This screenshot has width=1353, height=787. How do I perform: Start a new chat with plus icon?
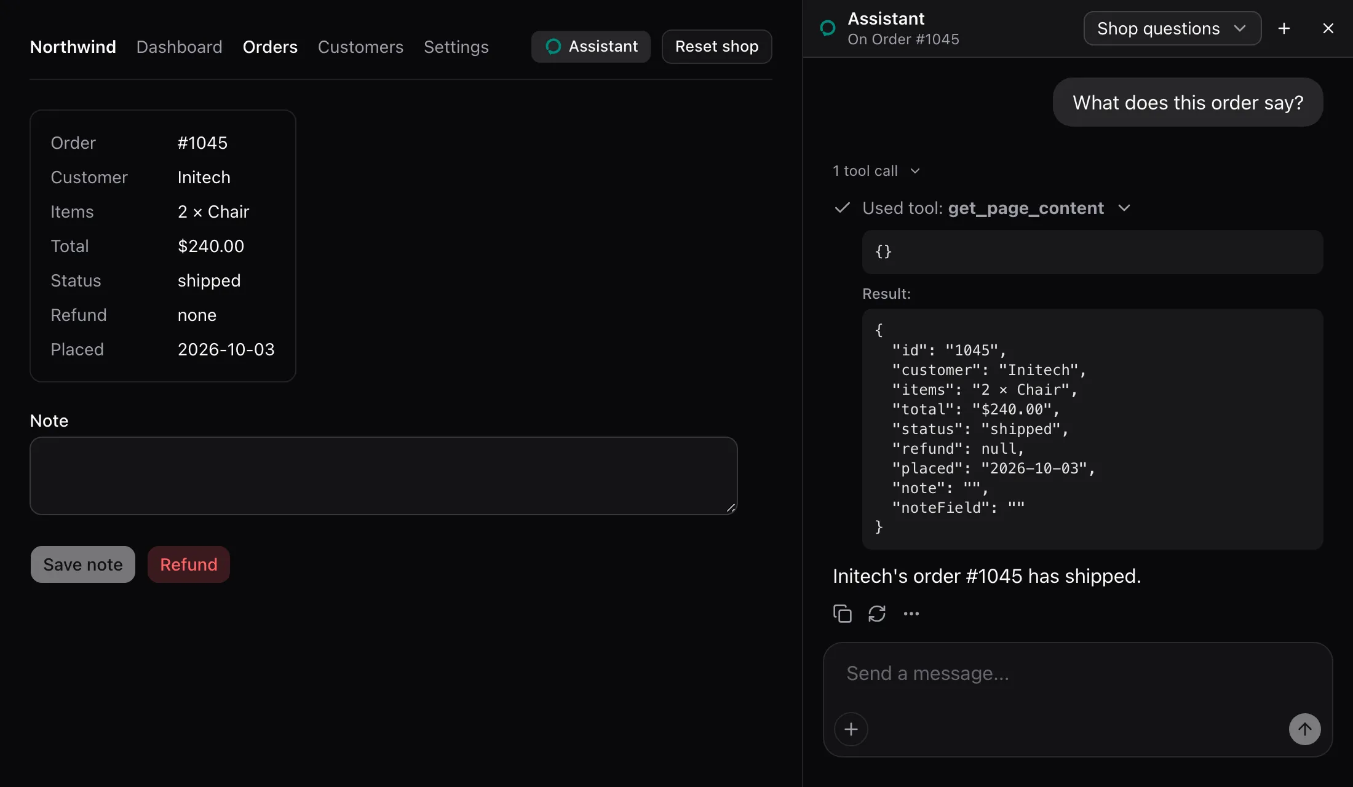point(1284,28)
